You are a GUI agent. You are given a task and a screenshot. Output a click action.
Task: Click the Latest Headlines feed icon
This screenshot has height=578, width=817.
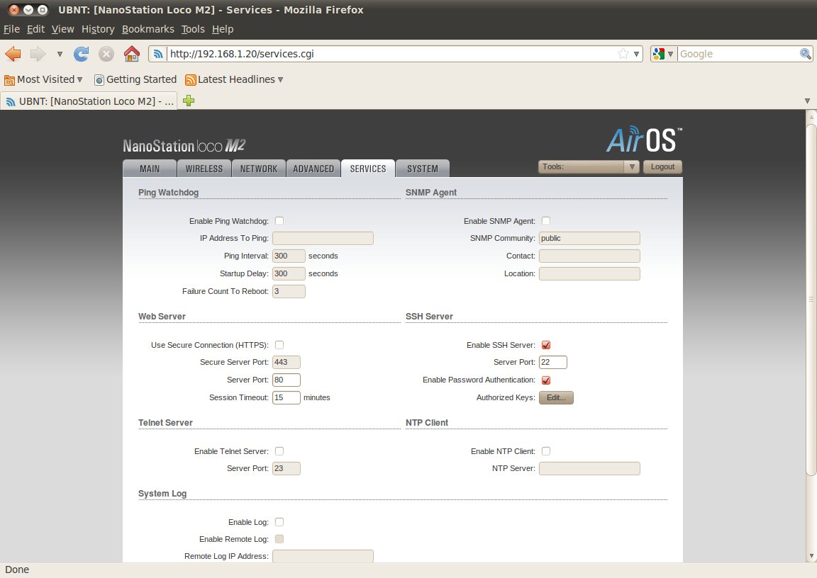(190, 80)
